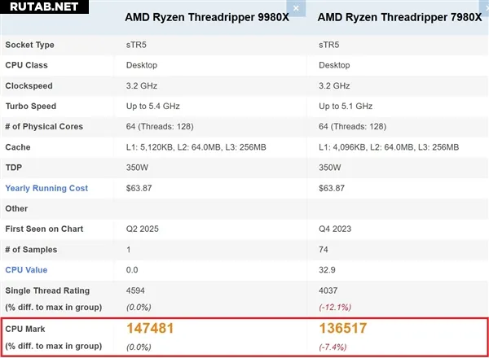Click the Turbo Speed row label
The image size is (489, 358).
31,106
